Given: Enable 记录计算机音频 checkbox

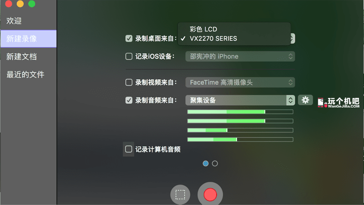Looking at the screenshot, I should 129,149.
